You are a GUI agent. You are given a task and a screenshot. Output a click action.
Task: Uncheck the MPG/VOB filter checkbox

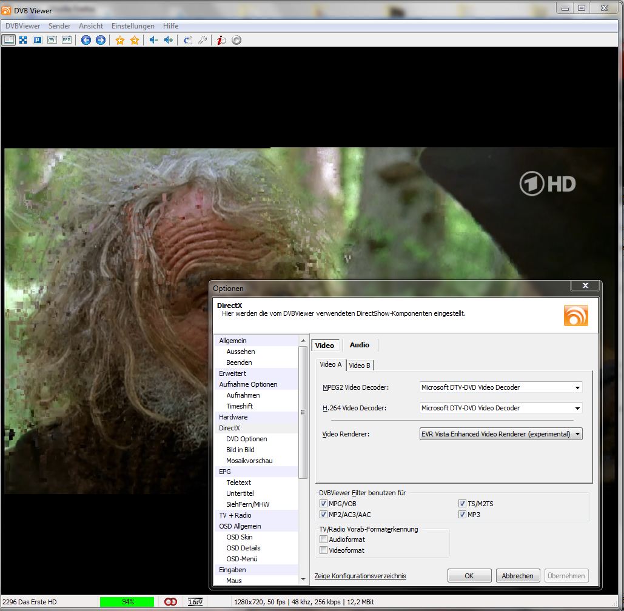point(324,504)
